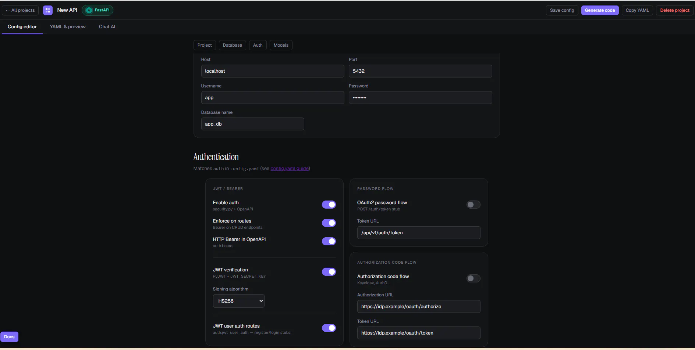Open the config.yaml guide link
This screenshot has height=350, width=695.
[x=290, y=169]
